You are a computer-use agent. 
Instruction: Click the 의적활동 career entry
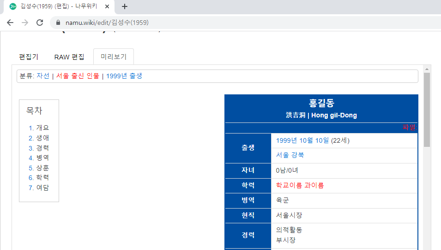tap(289, 230)
